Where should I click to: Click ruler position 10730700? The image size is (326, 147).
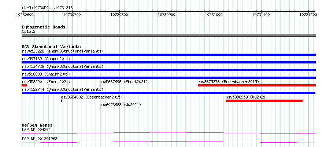[x=72, y=15]
